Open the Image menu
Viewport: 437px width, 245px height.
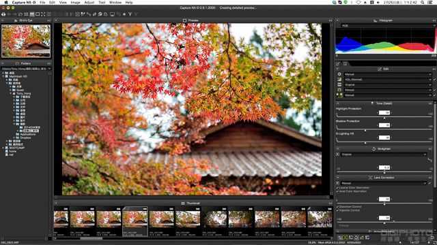(x=75, y=2)
